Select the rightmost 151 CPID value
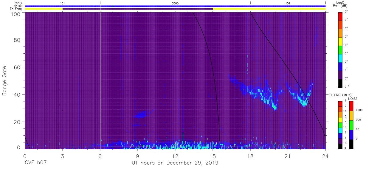The image size is (366, 169). pyautogui.click(x=288, y=3)
